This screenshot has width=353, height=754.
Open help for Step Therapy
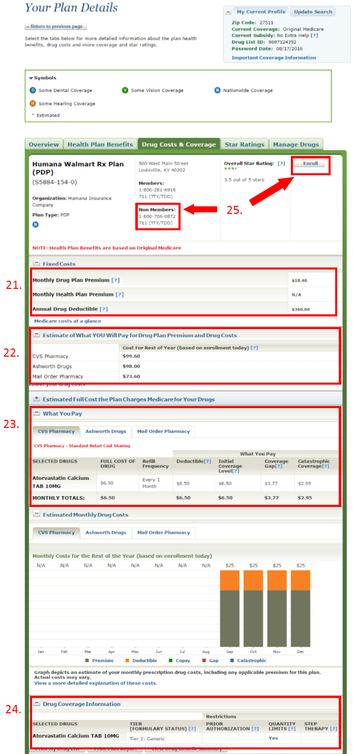tap(333, 729)
